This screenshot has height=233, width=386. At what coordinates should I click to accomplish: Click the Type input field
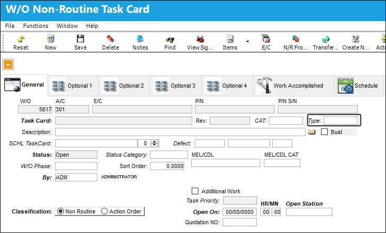pos(341,121)
